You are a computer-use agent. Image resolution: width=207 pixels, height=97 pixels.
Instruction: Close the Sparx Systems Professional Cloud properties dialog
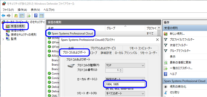tap(157, 40)
